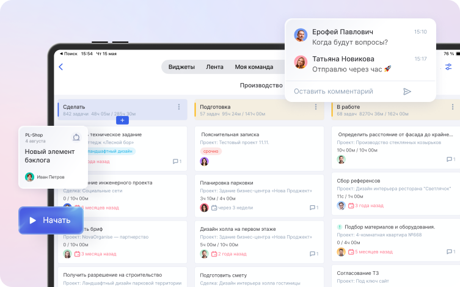The image size is (460, 287).
Task: Tap the blue back arrow
Action: [60, 67]
